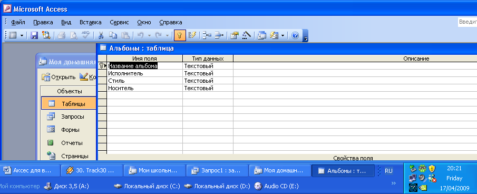
Task: Open Локальный диск (C:) shortcut
Action: click(147, 186)
